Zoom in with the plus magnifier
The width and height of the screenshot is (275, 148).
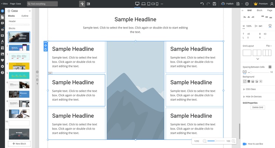click(234, 141)
